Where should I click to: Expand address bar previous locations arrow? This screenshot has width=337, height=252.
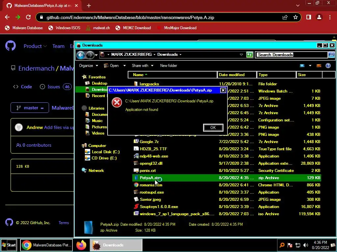241,55
